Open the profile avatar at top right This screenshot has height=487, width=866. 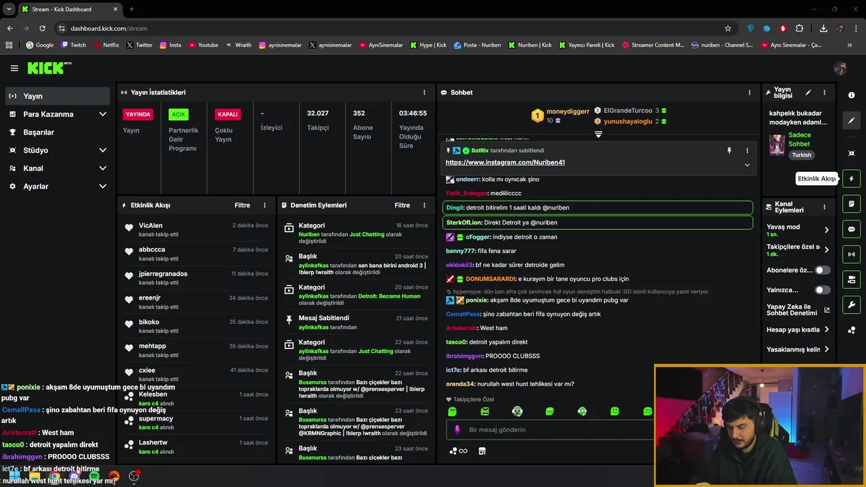pyautogui.click(x=841, y=68)
